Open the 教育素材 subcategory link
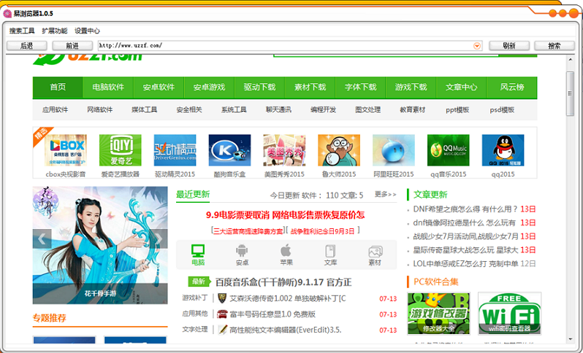The image size is (583, 353). (x=412, y=110)
